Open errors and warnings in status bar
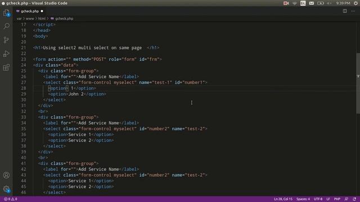The height and width of the screenshot is (202, 360). click(11, 199)
